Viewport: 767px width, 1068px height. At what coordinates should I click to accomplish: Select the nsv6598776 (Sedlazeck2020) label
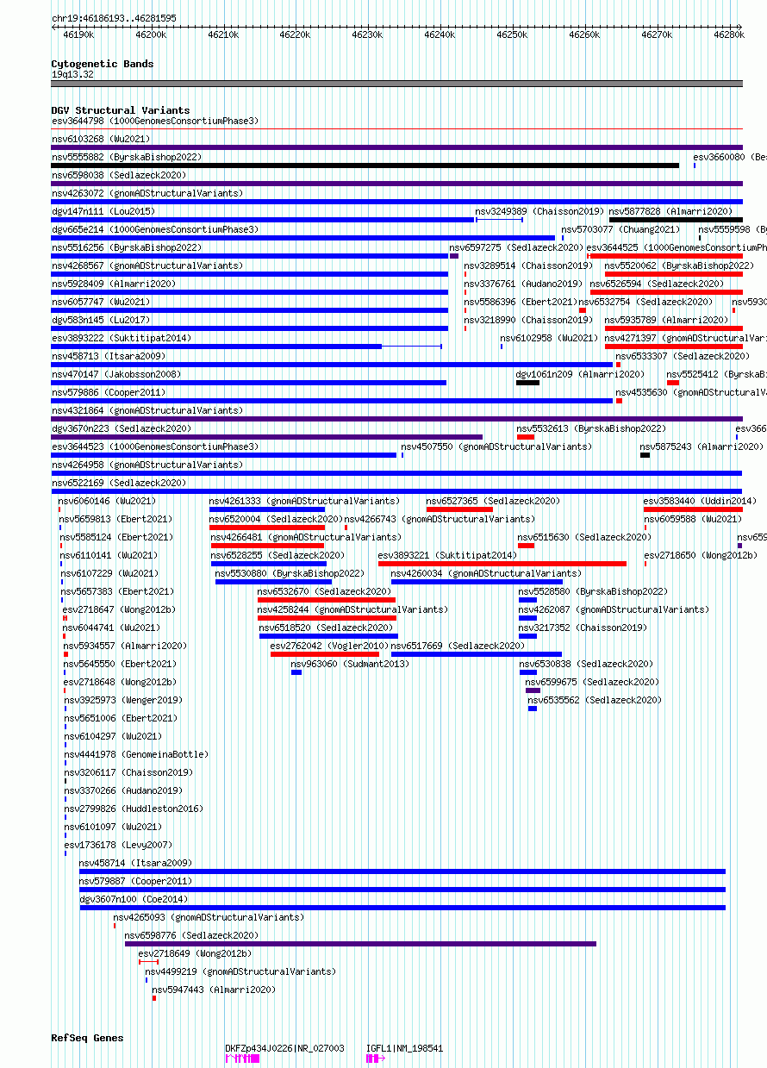tap(191, 935)
